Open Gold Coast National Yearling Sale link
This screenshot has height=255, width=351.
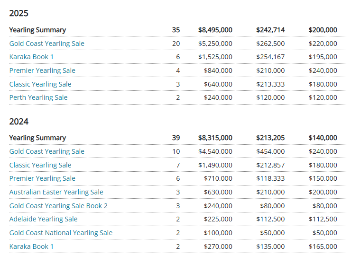point(61,233)
